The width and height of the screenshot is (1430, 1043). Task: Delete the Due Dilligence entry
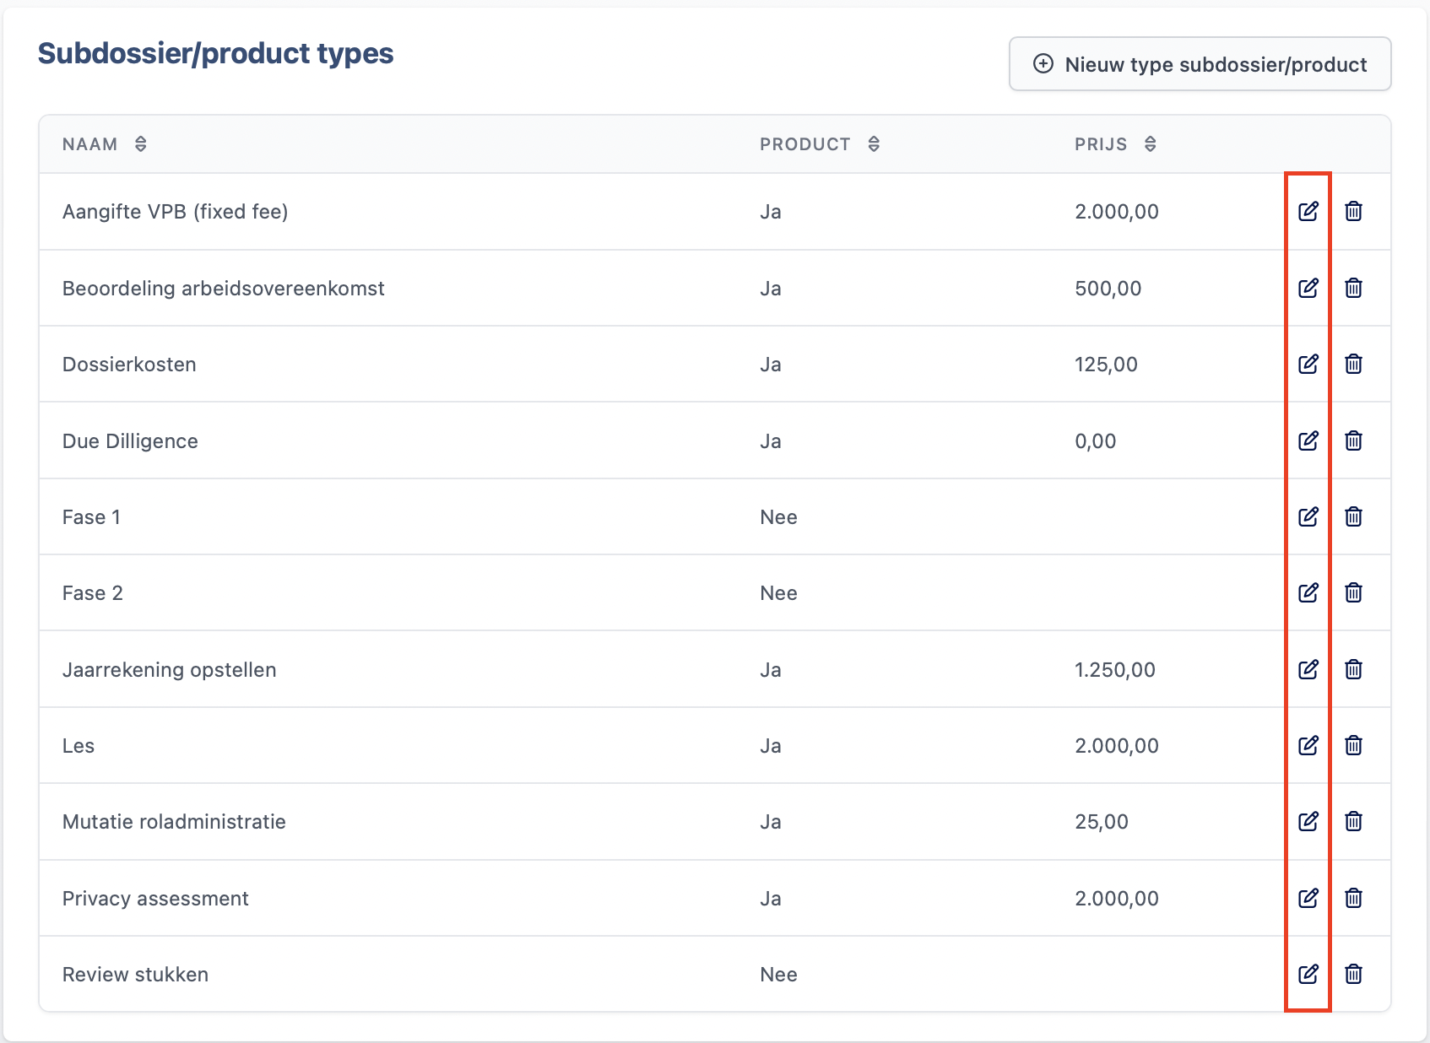(1353, 440)
